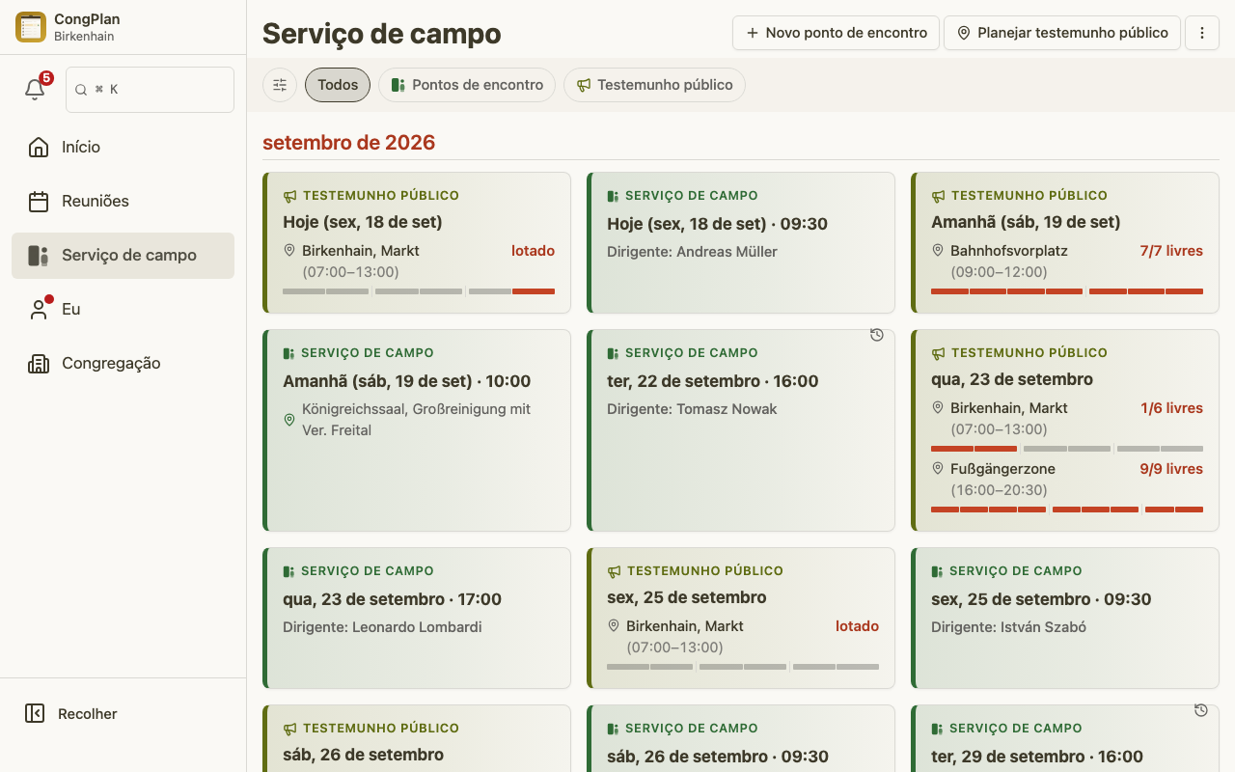The image size is (1235, 772).
Task: Click location pin beside Königreichssaal
Action: pyautogui.click(x=288, y=420)
